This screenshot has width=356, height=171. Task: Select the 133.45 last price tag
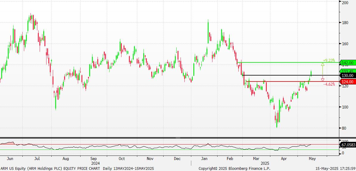coord(348,71)
